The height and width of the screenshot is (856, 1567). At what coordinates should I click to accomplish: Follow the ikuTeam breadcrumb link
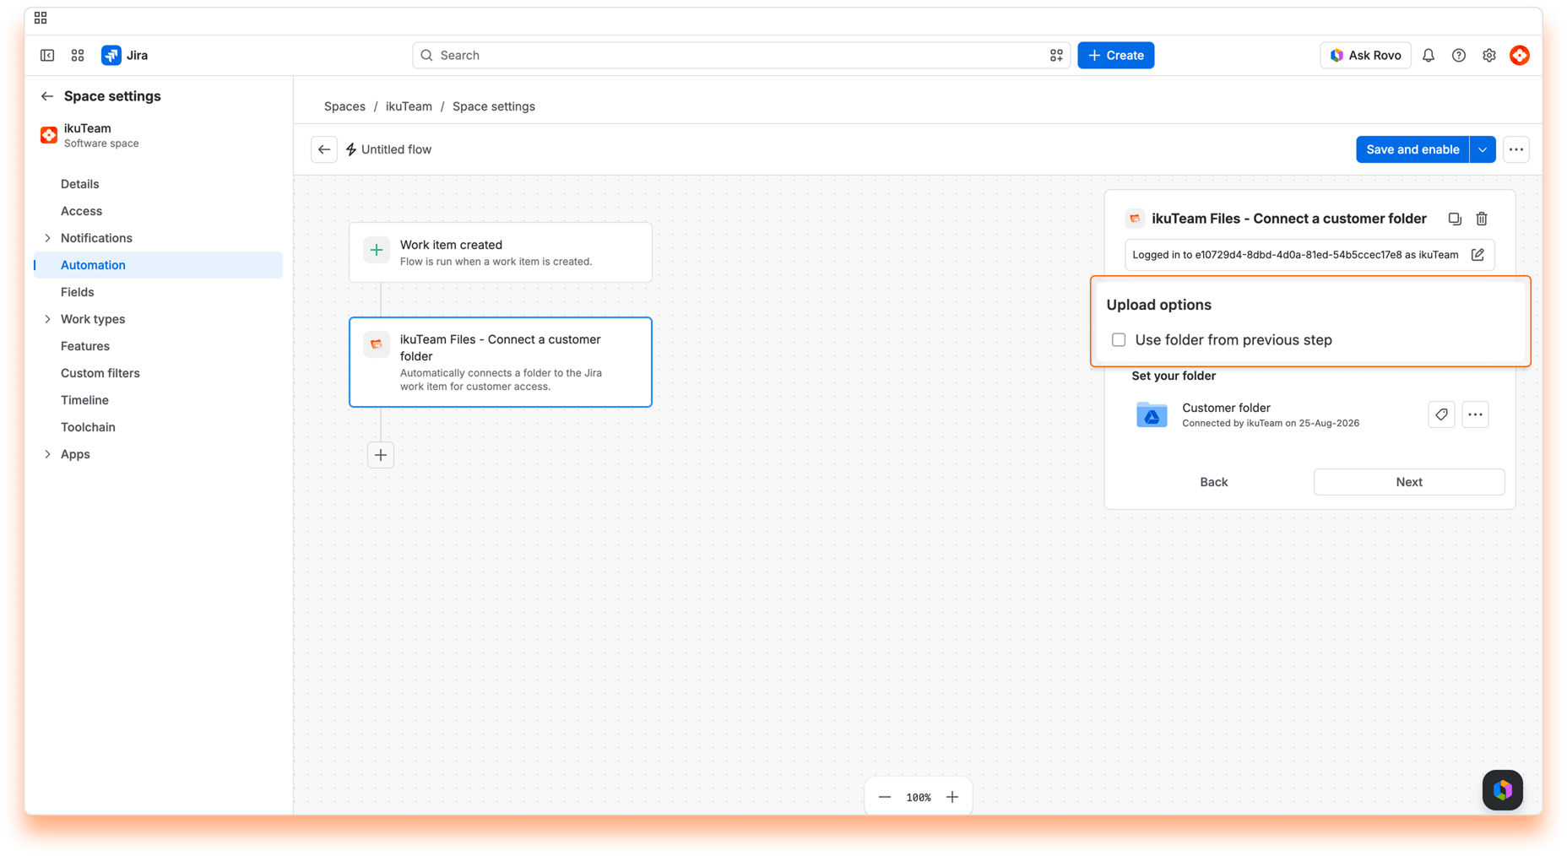tap(409, 106)
